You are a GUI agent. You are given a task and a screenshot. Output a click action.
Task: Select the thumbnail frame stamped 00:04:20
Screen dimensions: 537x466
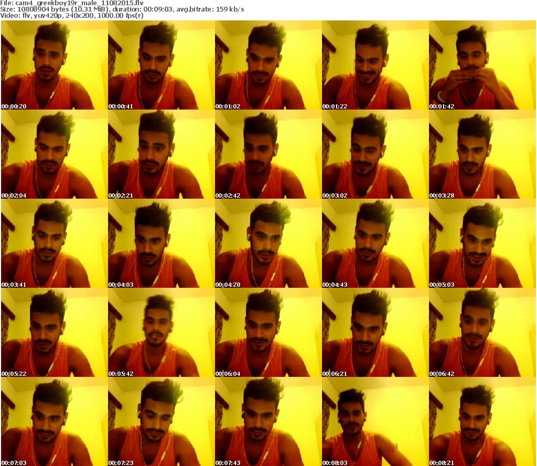point(268,243)
